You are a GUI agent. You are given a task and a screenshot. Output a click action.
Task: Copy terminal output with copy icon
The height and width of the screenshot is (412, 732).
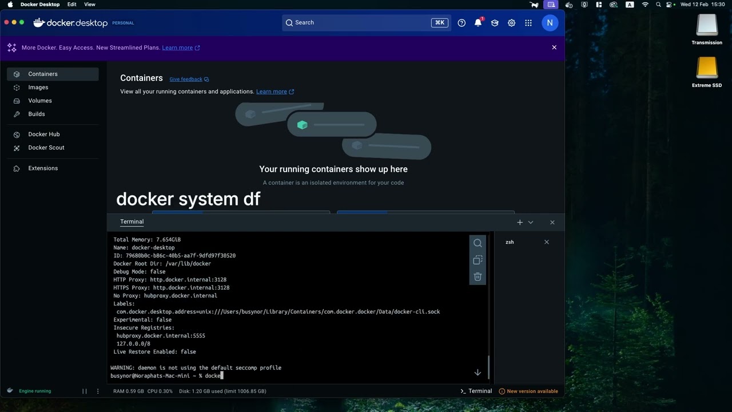(x=478, y=260)
